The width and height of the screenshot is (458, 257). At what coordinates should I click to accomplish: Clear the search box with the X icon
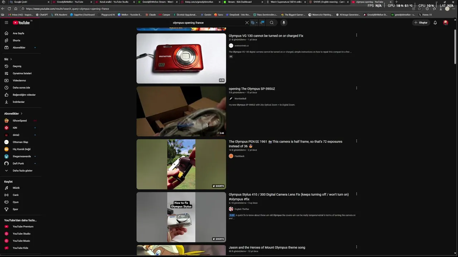coord(247,22)
